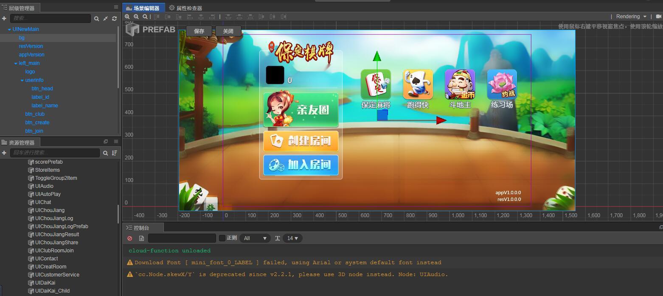Click the 关闭 button to exit prefab
The height and width of the screenshot is (296, 663).
coord(228,31)
